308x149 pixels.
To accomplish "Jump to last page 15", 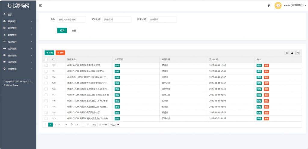I will (x=66, y=124).
